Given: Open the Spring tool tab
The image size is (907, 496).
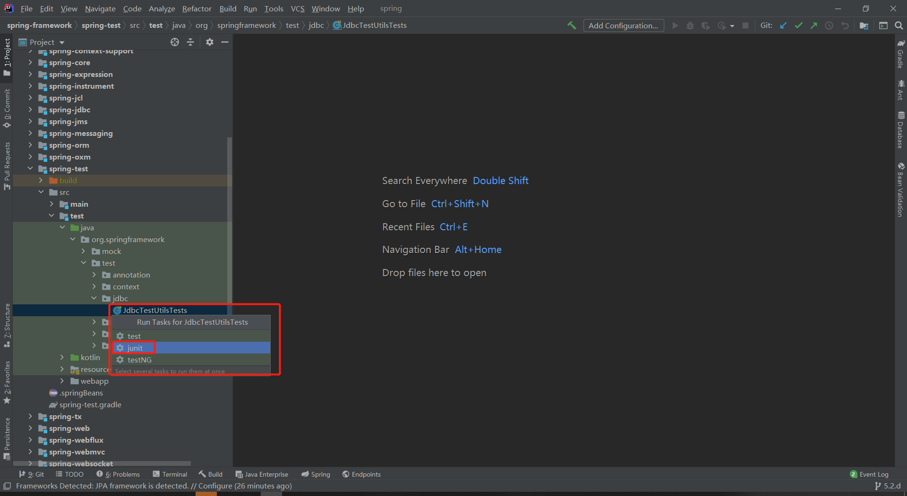Looking at the screenshot, I should [316, 474].
